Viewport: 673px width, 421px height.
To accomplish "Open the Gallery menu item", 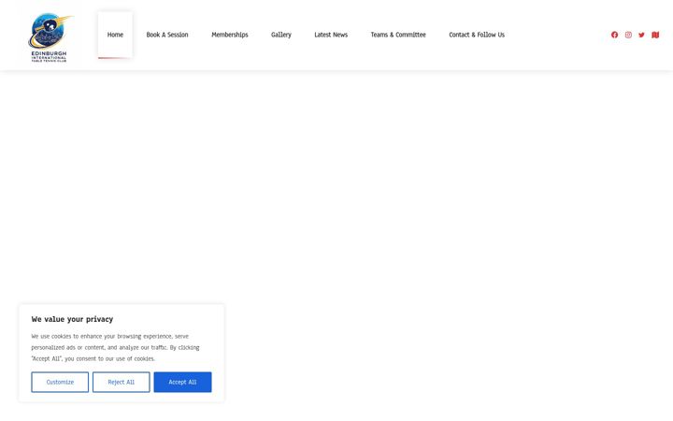I will coord(281,35).
